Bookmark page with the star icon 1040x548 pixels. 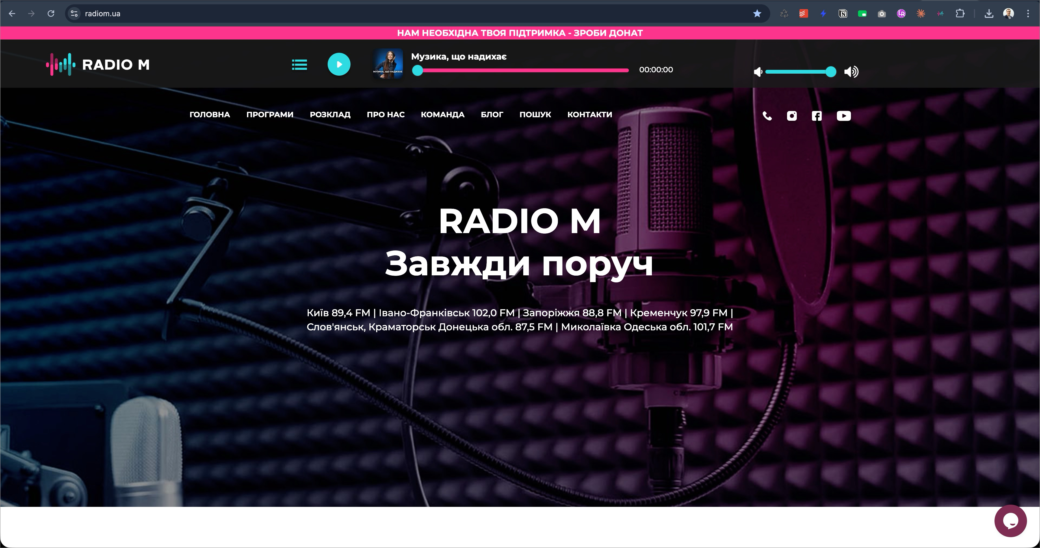tap(757, 14)
